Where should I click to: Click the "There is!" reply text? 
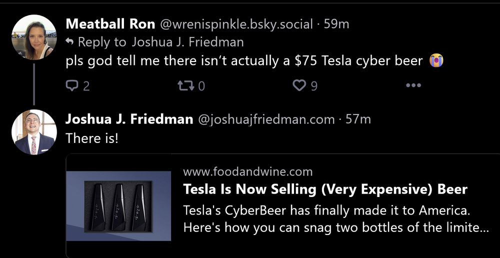tap(92, 138)
